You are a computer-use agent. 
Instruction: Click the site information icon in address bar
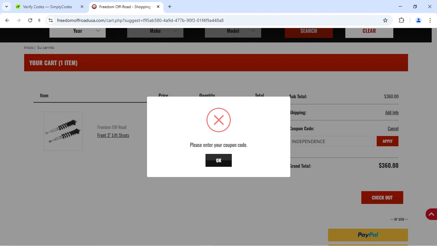pyautogui.click(x=51, y=20)
